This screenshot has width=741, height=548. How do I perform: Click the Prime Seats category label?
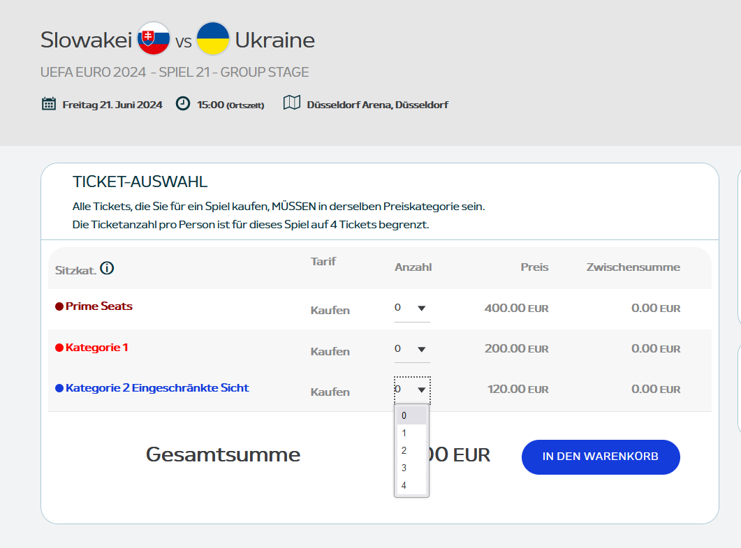tap(98, 306)
